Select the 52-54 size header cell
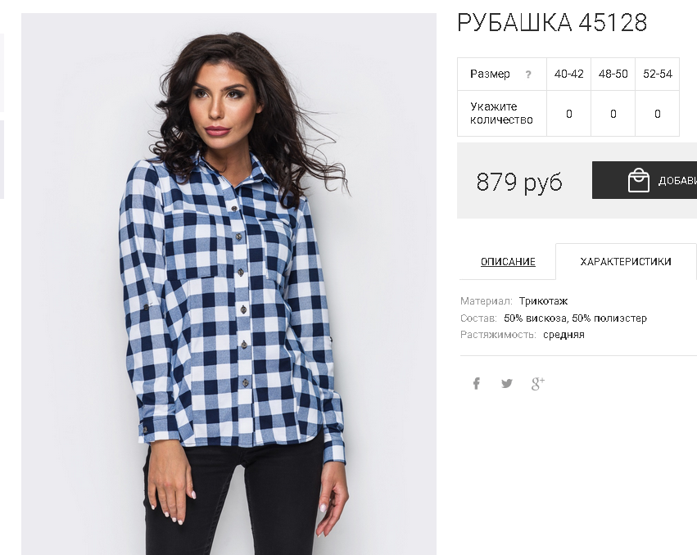 point(658,74)
